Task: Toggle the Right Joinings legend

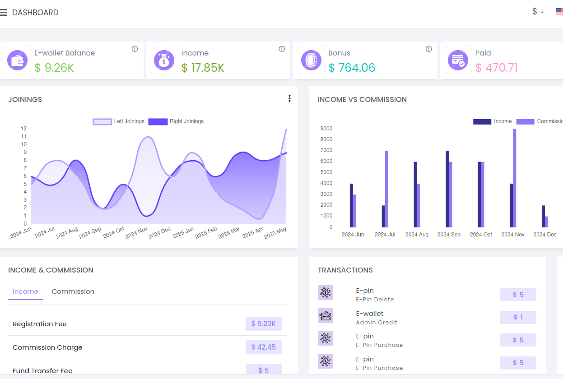Action: (176, 121)
